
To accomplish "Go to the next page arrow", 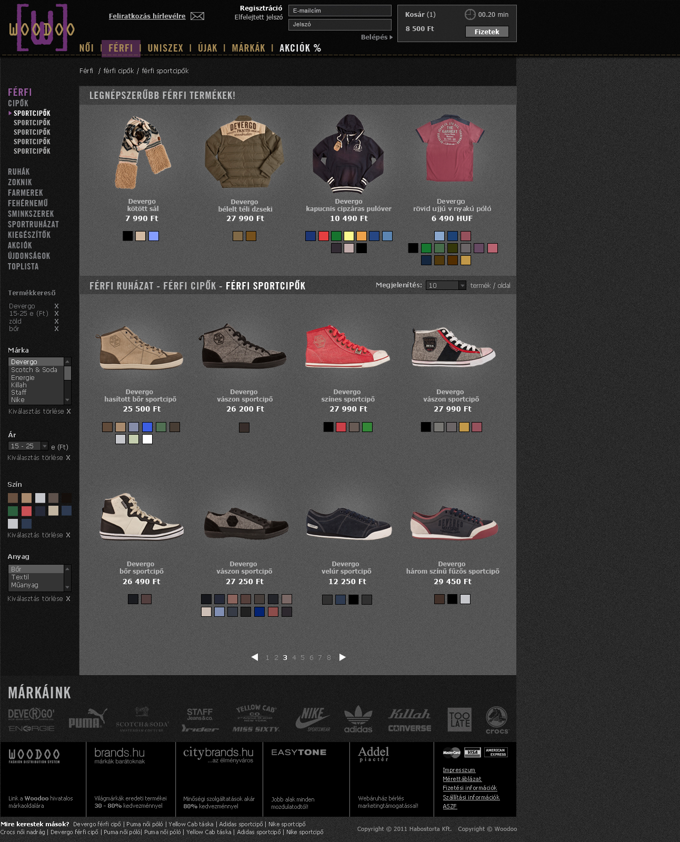I will point(343,657).
